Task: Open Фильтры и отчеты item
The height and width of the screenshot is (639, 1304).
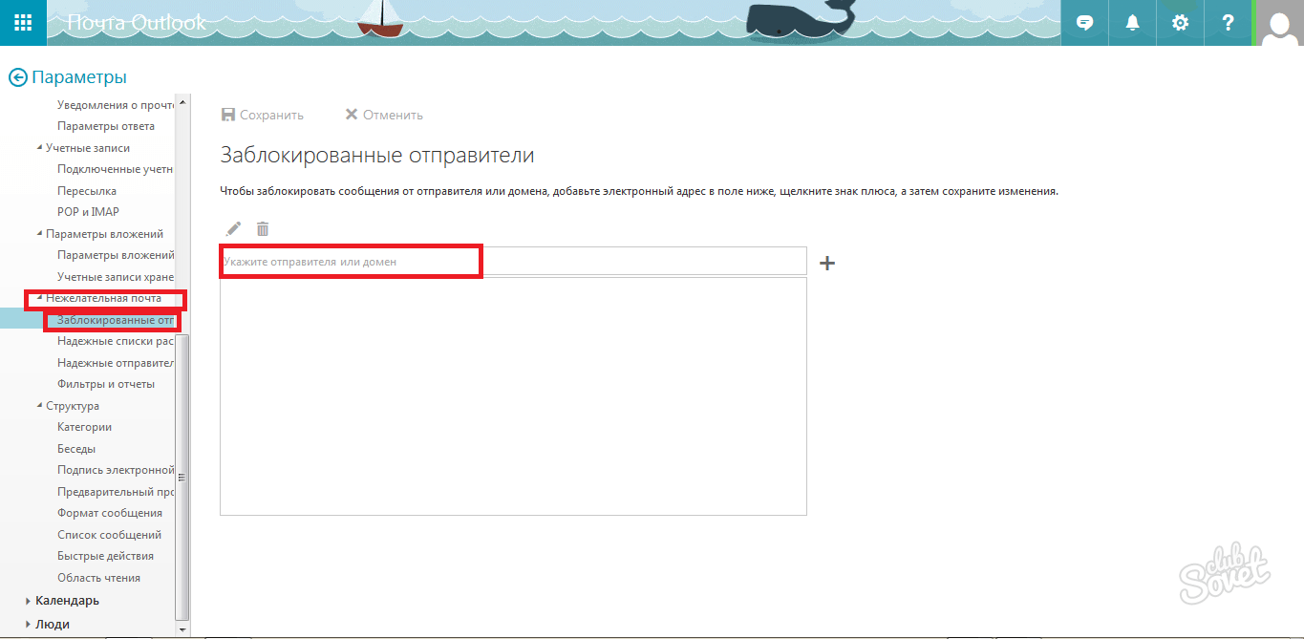Action: pos(106,384)
